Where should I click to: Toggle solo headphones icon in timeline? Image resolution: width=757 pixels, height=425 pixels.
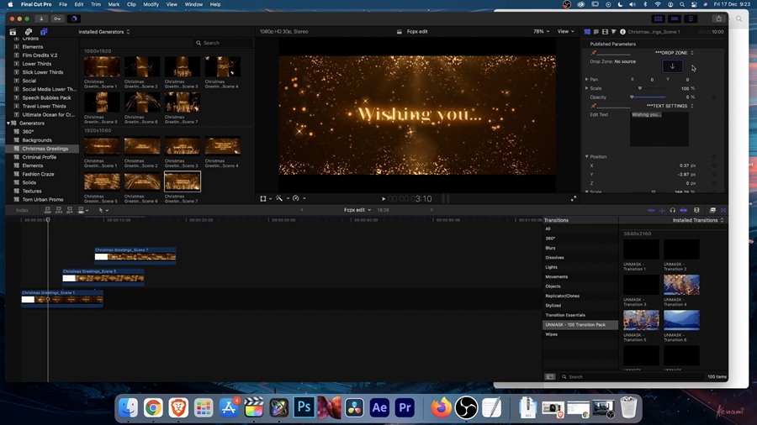click(x=673, y=211)
